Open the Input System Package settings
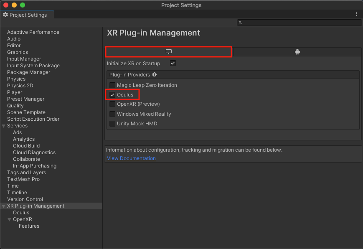363x249 pixels. pos(33,66)
